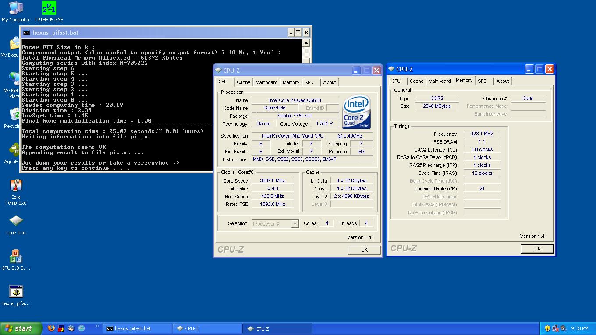Open the About tab in the left CPU-Z window
This screenshot has width=596, height=335.
coord(330,82)
